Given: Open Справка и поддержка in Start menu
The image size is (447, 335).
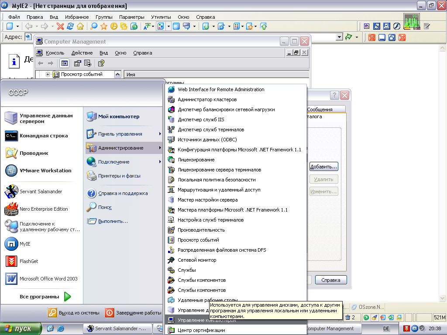Looking at the screenshot, I should (124, 193).
